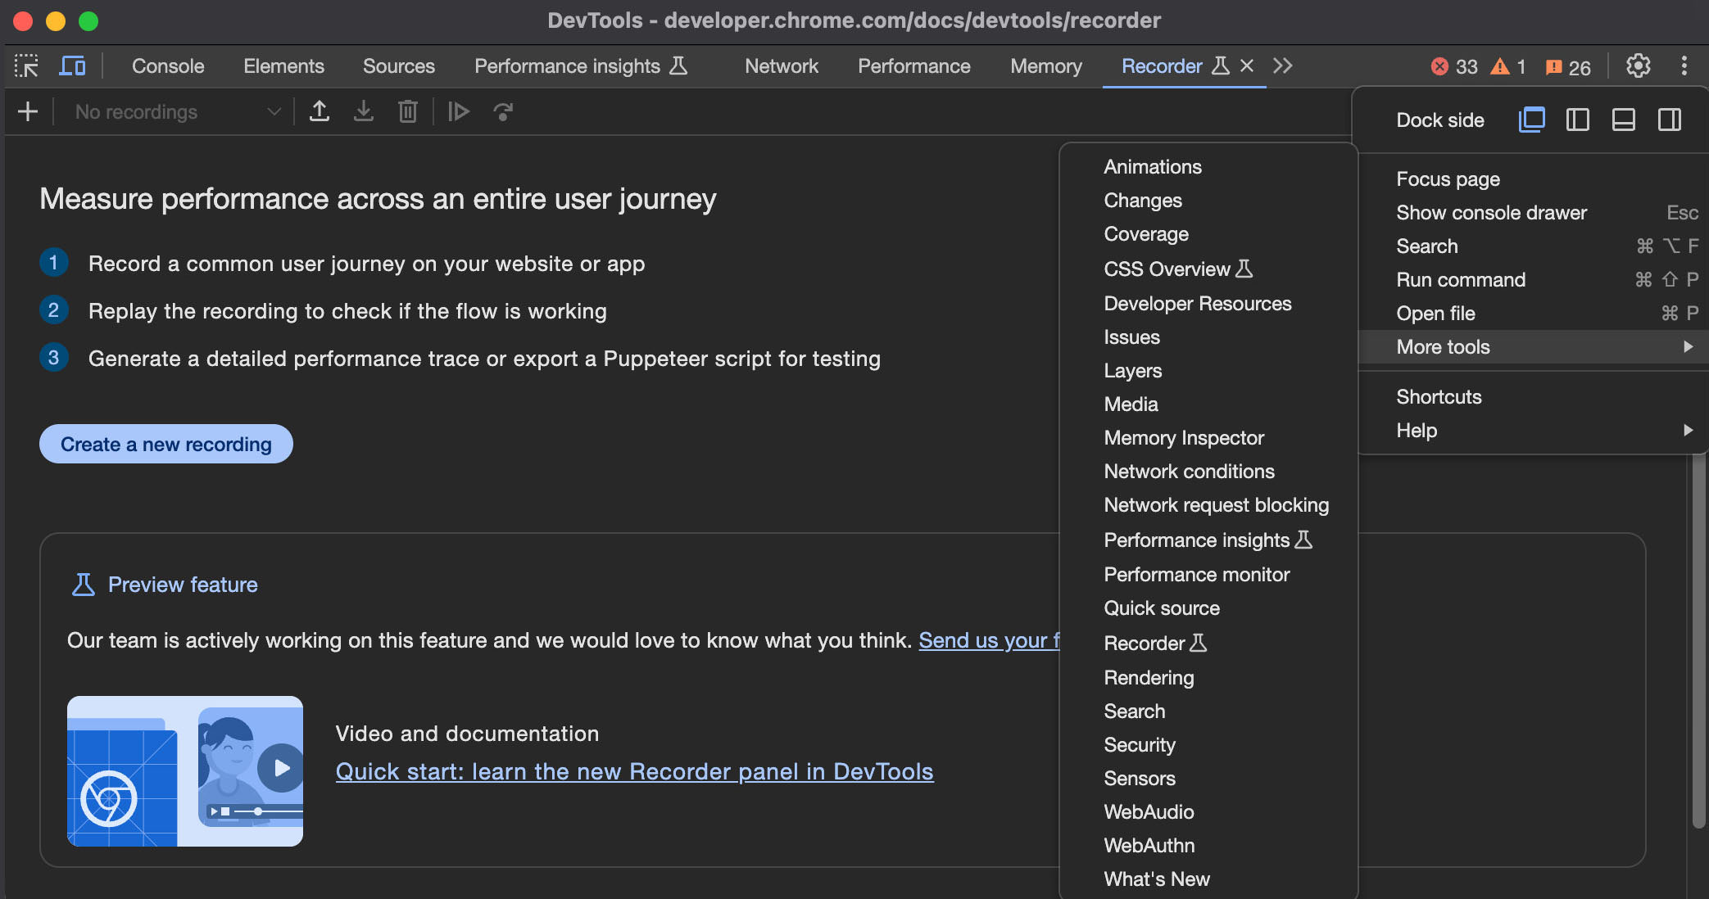Select Memory Inspector from More tools

1183,437
